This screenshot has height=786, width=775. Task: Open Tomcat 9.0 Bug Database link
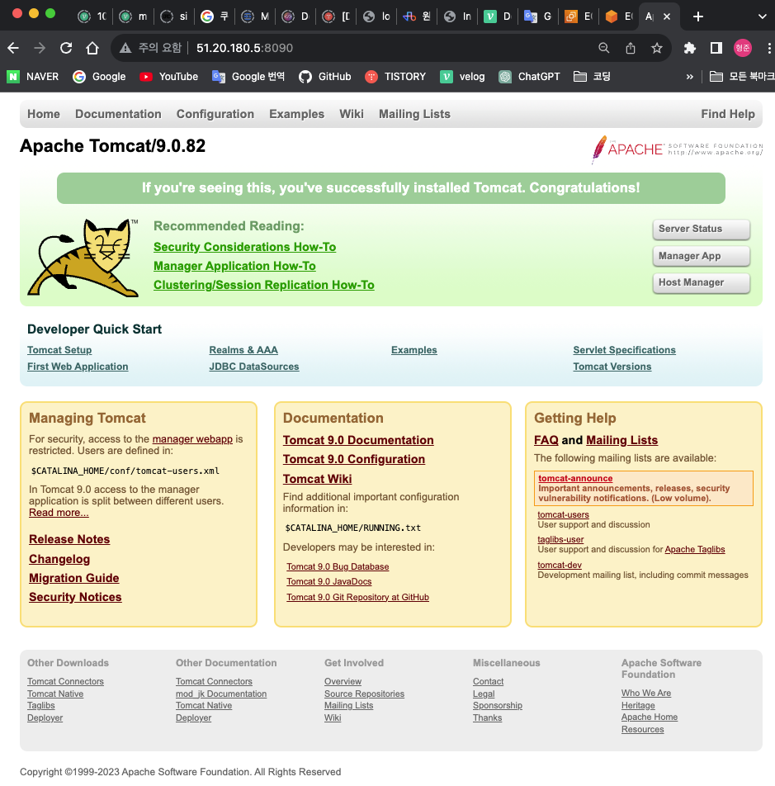click(338, 566)
